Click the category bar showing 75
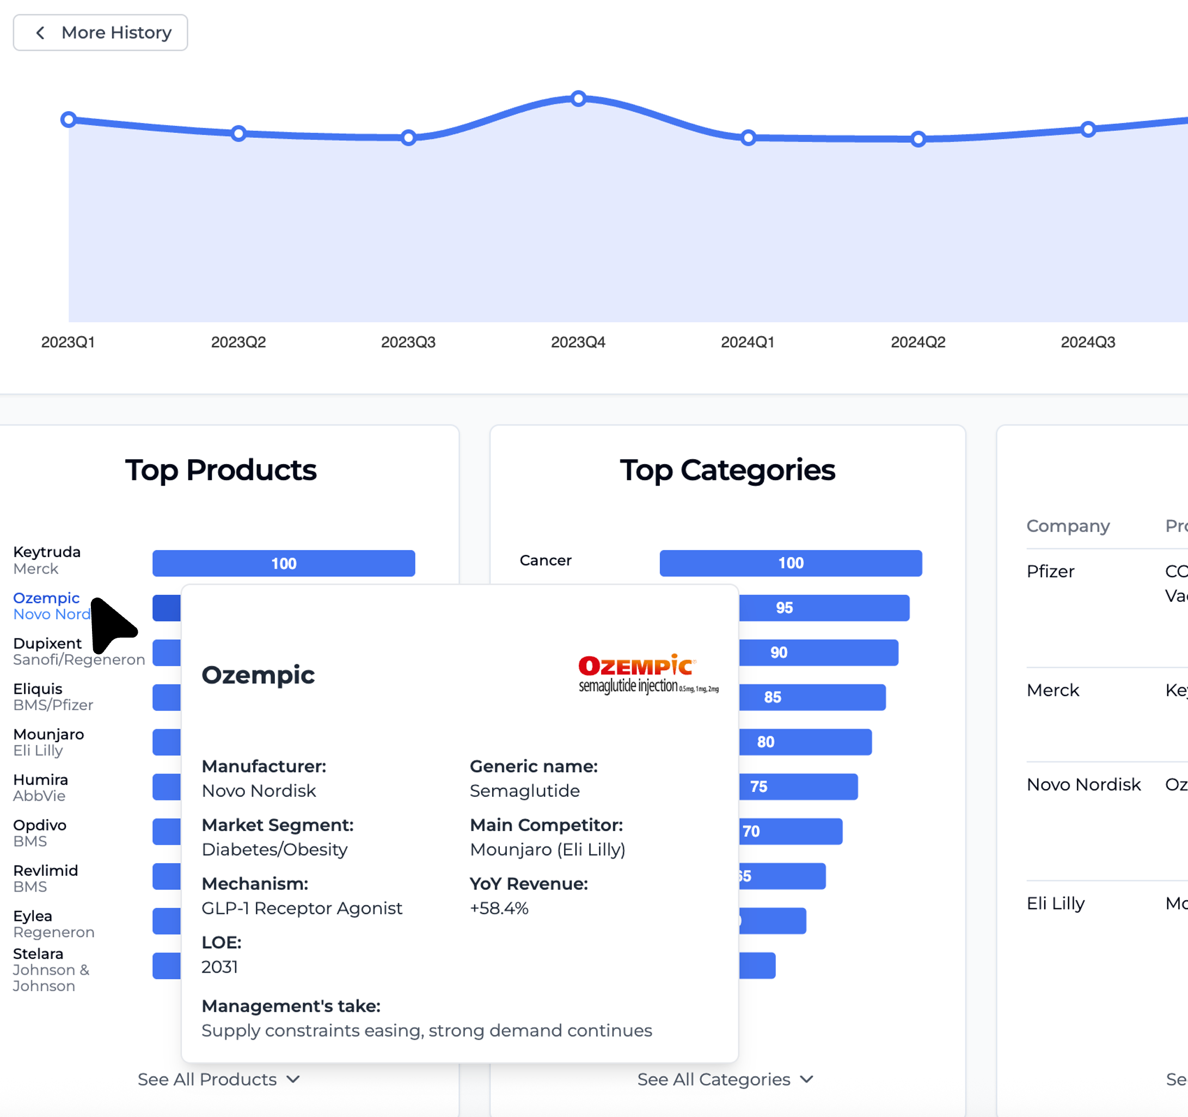The height and width of the screenshot is (1117, 1188). coord(798,786)
